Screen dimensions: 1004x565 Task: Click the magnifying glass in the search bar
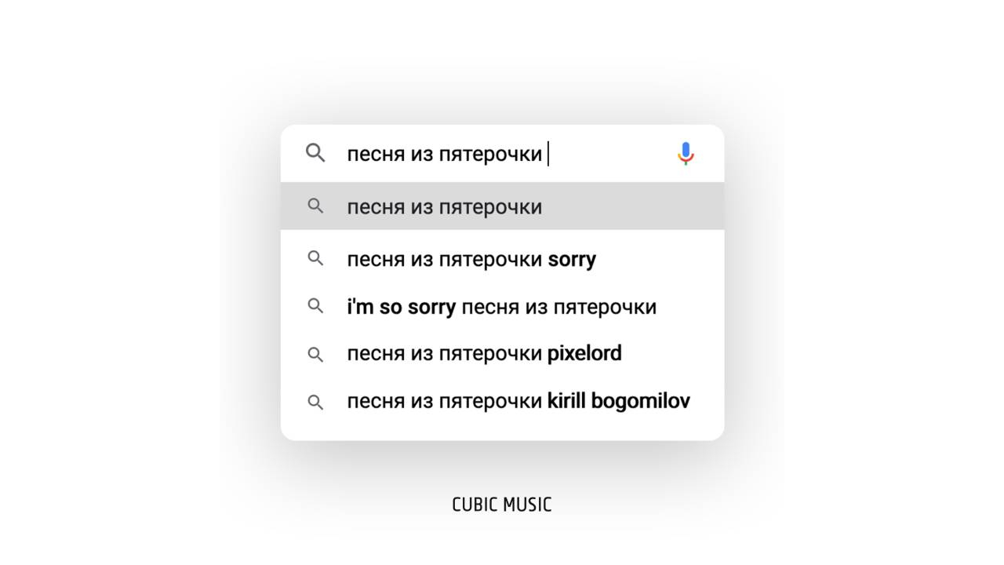click(315, 153)
